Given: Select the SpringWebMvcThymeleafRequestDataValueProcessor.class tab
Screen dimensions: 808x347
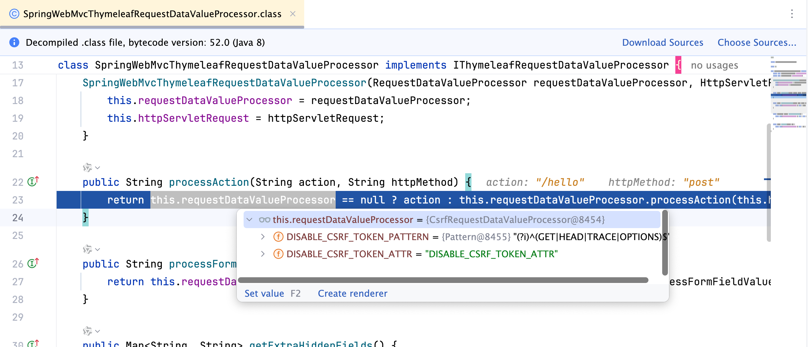Looking at the screenshot, I should pyautogui.click(x=152, y=14).
